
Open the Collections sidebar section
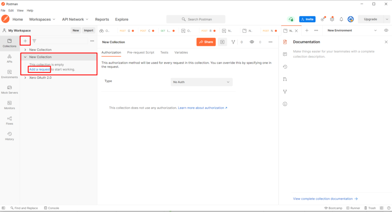(10, 43)
